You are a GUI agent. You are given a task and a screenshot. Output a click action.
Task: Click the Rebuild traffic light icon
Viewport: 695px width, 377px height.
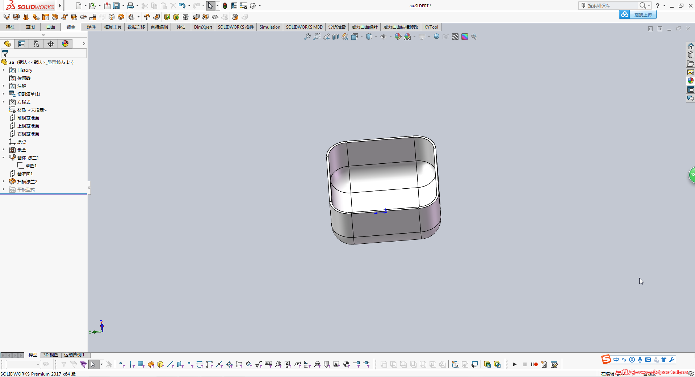tap(225, 6)
